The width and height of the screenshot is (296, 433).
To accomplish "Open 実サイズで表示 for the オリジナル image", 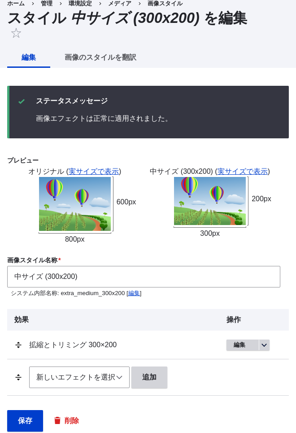I will pos(94,171).
